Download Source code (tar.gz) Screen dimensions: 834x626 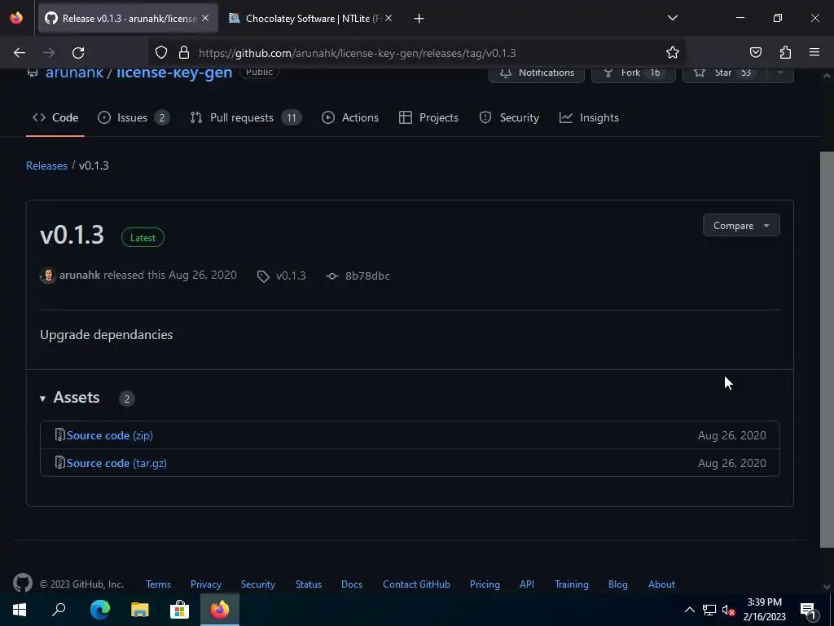click(116, 463)
